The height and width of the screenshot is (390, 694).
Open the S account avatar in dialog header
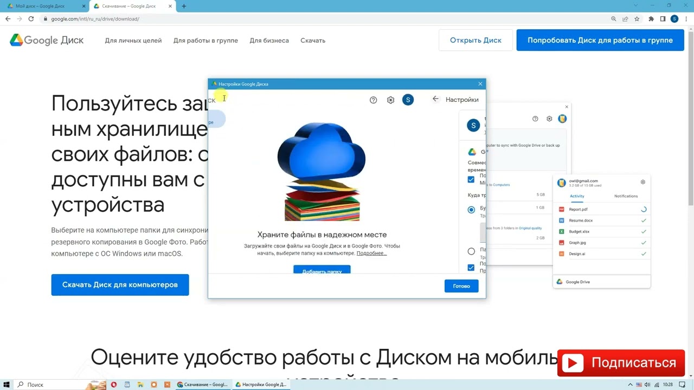(x=408, y=100)
